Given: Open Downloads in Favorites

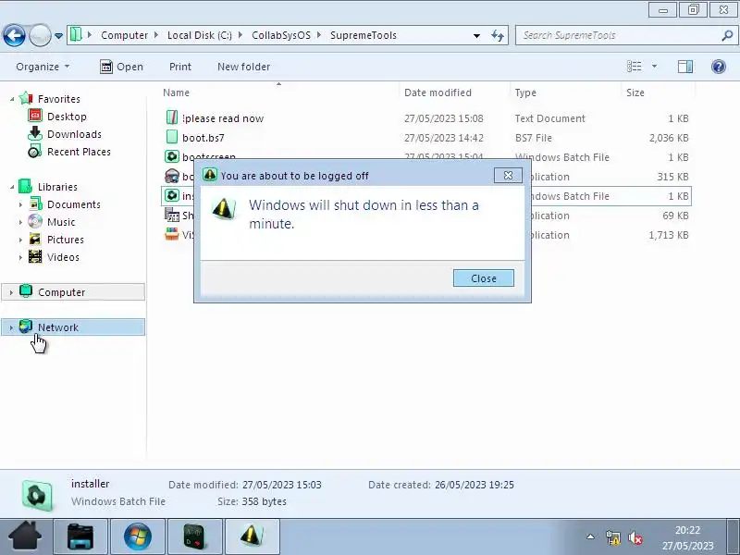Looking at the screenshot, I should click(x=74, y=134).
